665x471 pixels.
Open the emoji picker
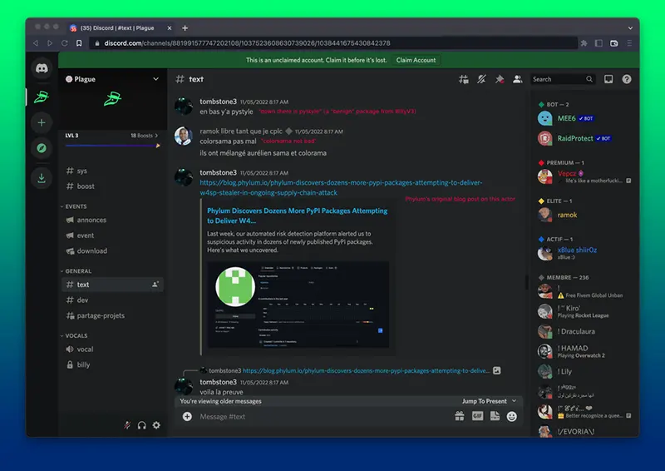(x=512, y=417)
